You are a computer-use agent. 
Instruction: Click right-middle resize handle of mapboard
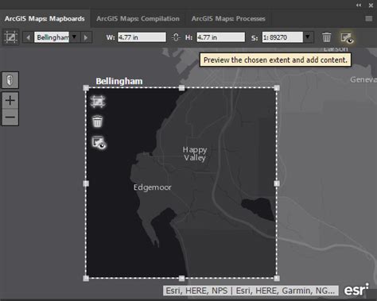pyautogui.click(x=277, y=183)
